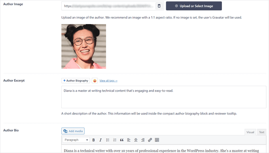
Task: Click the Add media button
Action: point(73,131)
